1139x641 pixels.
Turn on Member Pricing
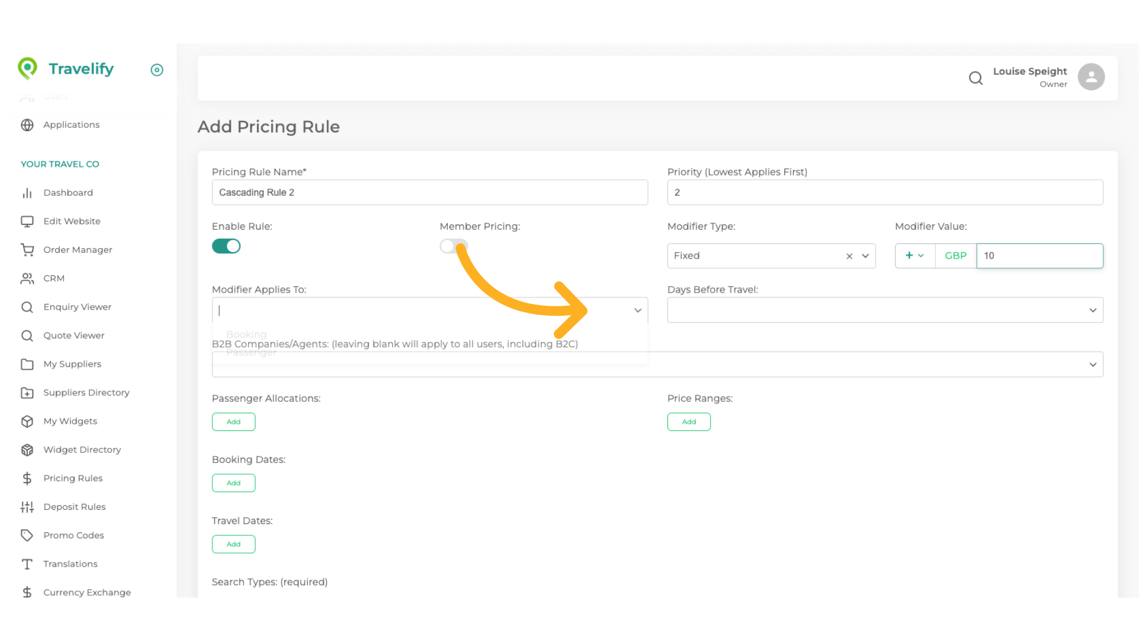point(454,246)
